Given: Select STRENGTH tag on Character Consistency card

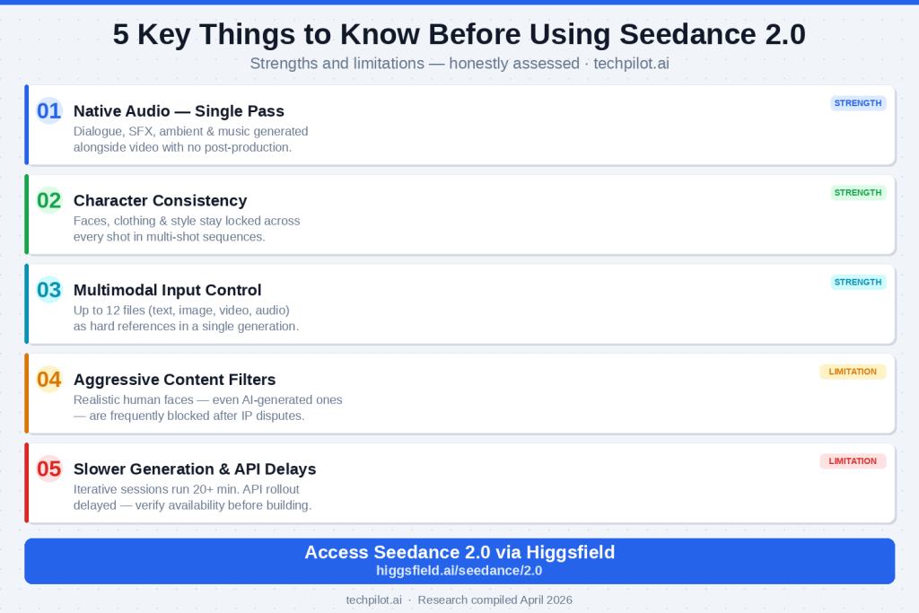Looking at the screenshot, I should pos(858,192).
